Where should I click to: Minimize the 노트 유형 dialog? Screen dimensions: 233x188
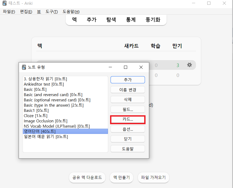coord(110,67)
